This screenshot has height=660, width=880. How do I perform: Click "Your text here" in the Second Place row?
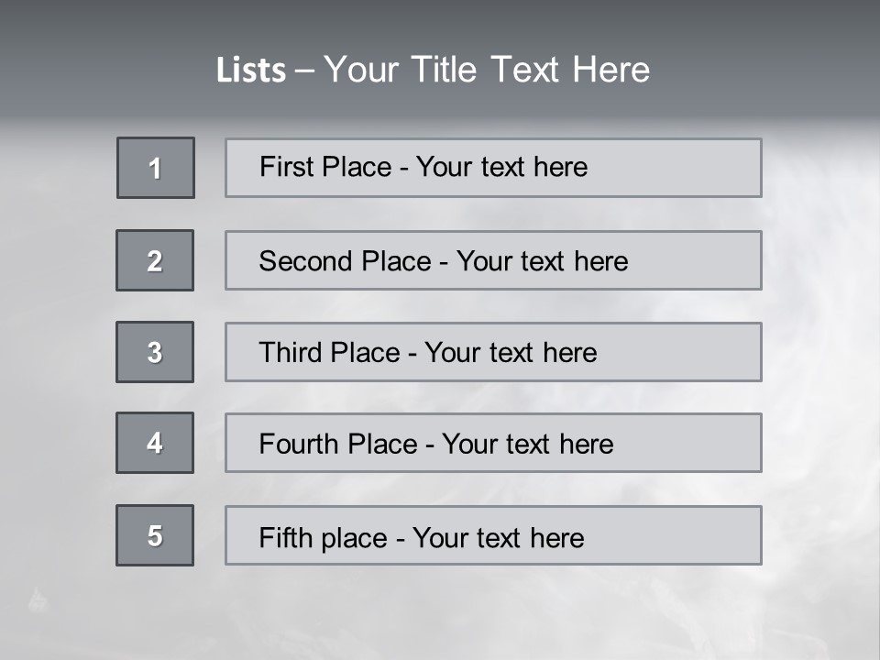[x=542, y=261]
